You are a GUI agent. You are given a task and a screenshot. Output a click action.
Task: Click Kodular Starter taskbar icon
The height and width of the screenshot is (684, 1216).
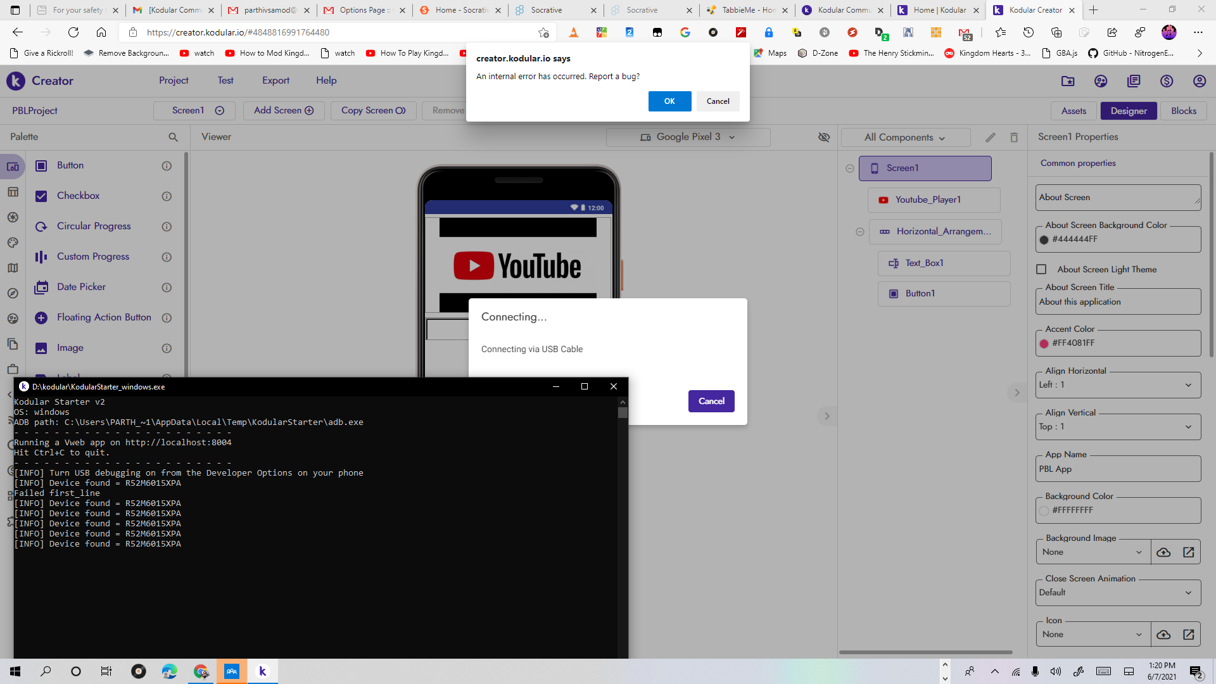(x=262, y=671)
